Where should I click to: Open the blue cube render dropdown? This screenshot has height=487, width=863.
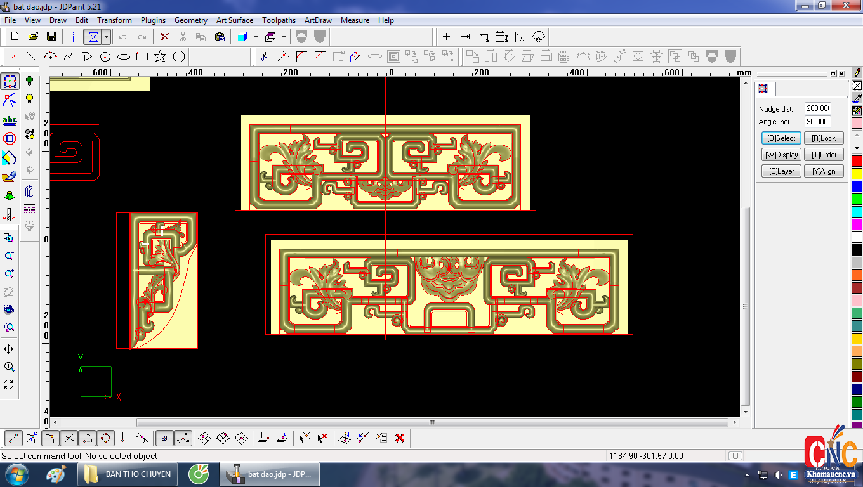[x=256, y=37]
